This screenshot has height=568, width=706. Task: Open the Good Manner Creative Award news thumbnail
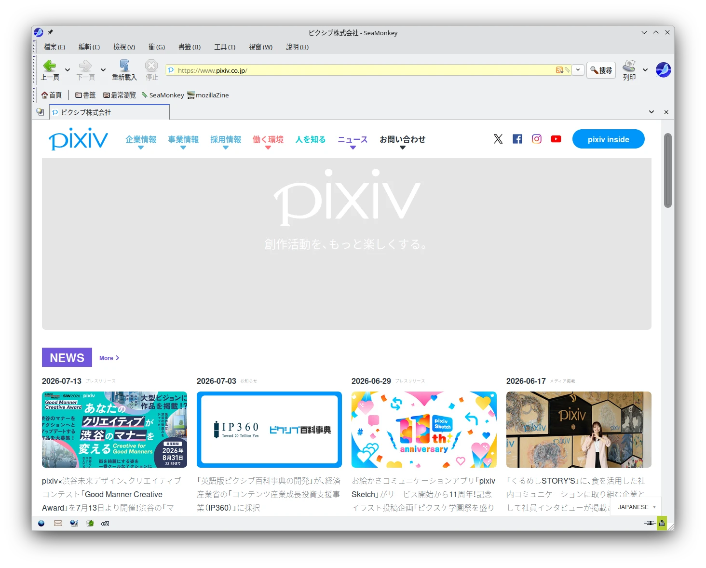(x=114, y=429)
